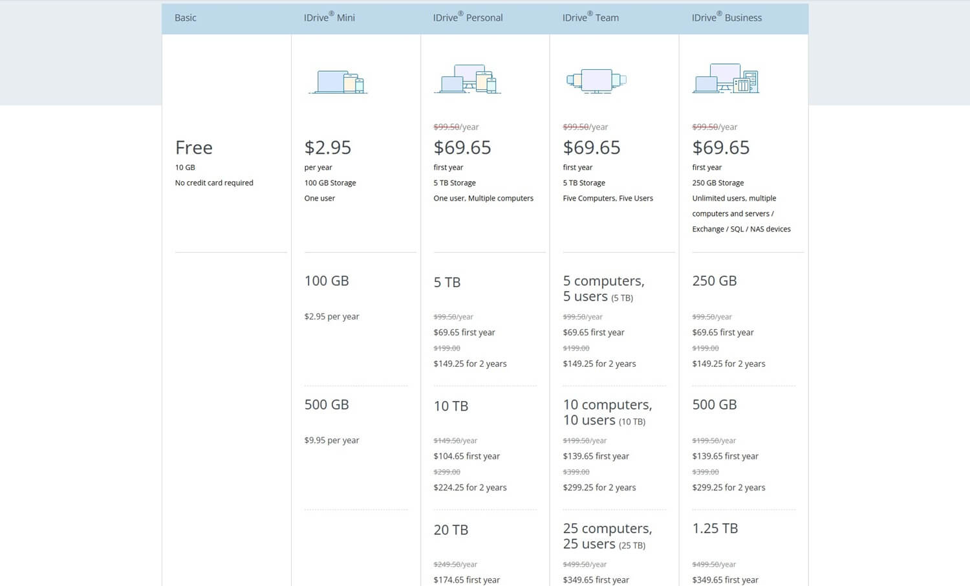Select the 100 GB Mini storage tier

327,281
